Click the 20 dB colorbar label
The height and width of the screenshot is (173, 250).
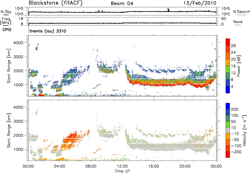tap(233, 59)
